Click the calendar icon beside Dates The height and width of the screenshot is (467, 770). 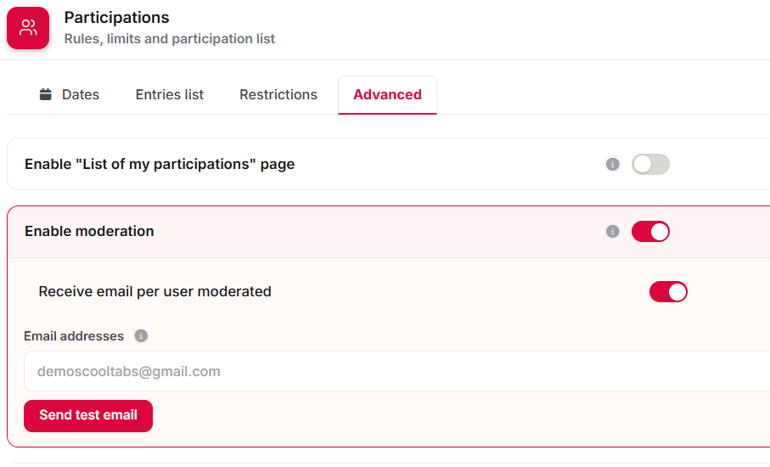(x=46, y=94)
